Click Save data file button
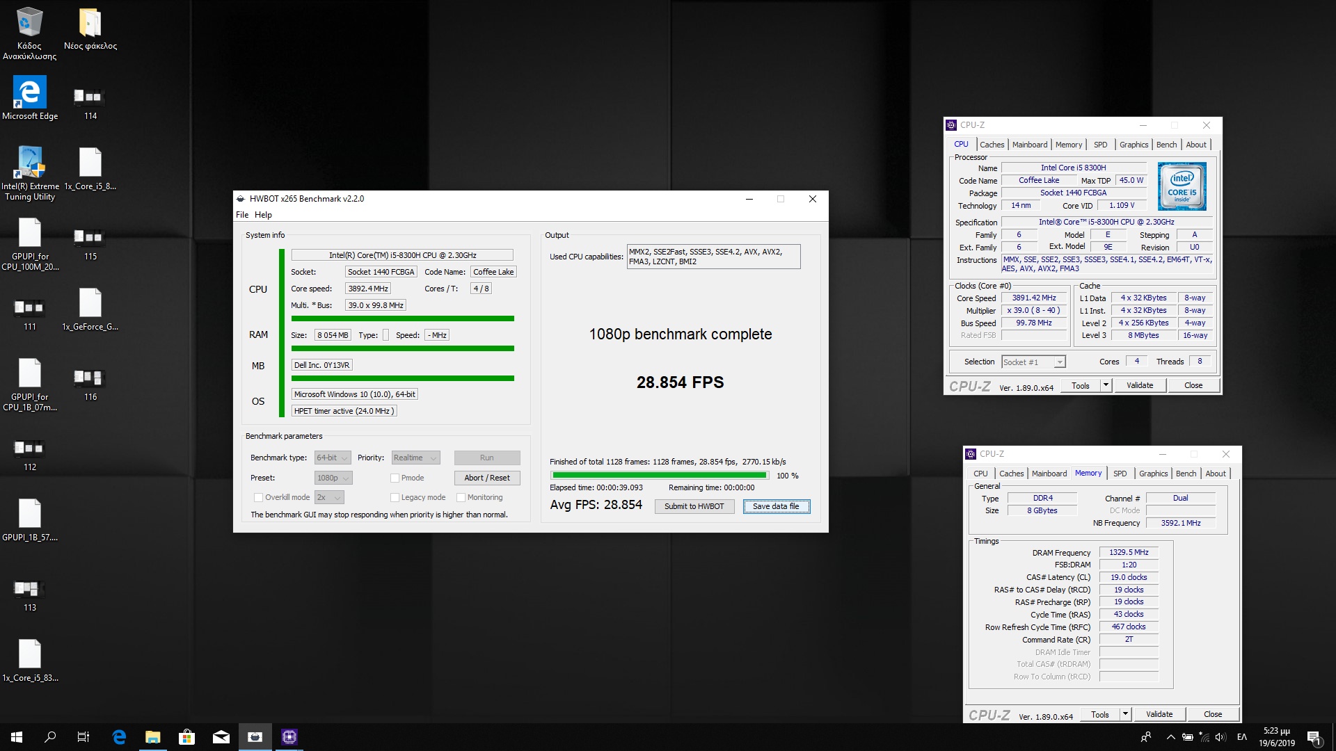The image size is (1336, 751). tap(776, 506)
